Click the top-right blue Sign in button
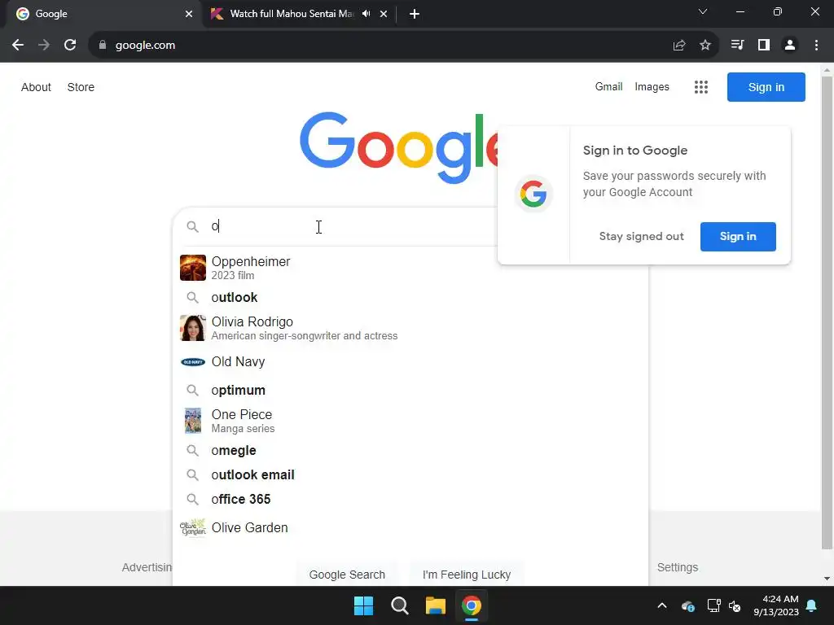834x625 pixels. coord(766,87)
